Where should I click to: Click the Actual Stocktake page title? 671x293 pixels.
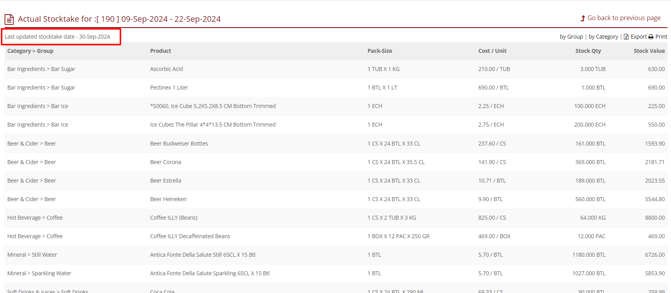click(119, 19)
